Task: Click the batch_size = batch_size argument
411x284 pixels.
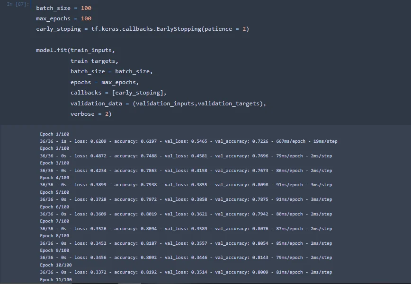Action: pos(111,71)
